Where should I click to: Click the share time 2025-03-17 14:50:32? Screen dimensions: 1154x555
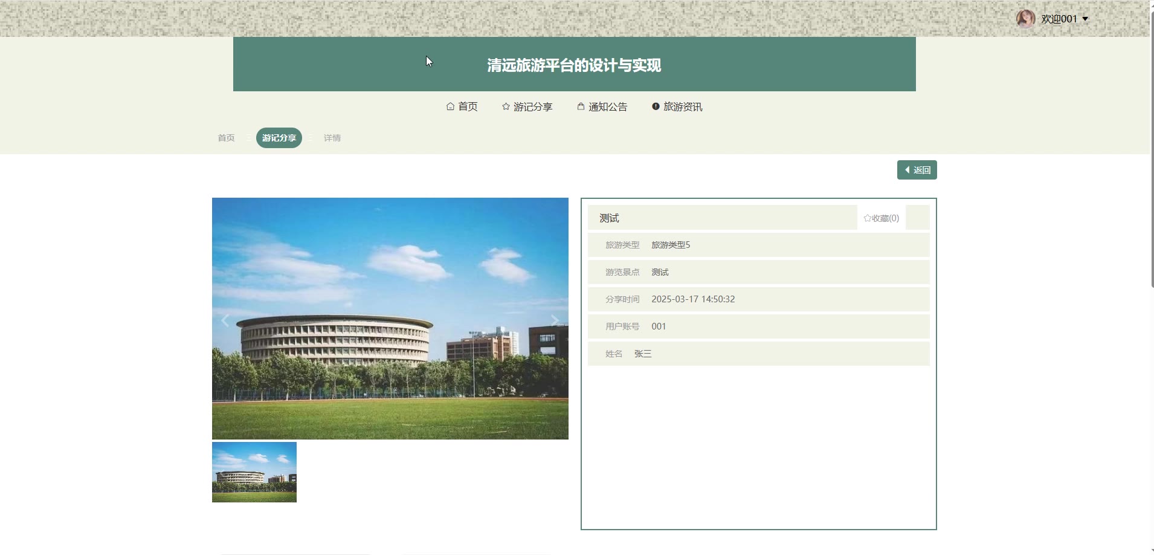(693, 299)
